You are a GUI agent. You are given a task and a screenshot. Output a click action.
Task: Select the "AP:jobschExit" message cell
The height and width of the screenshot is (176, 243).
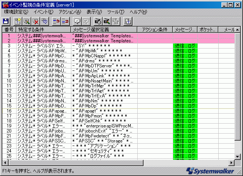[104, 131]
